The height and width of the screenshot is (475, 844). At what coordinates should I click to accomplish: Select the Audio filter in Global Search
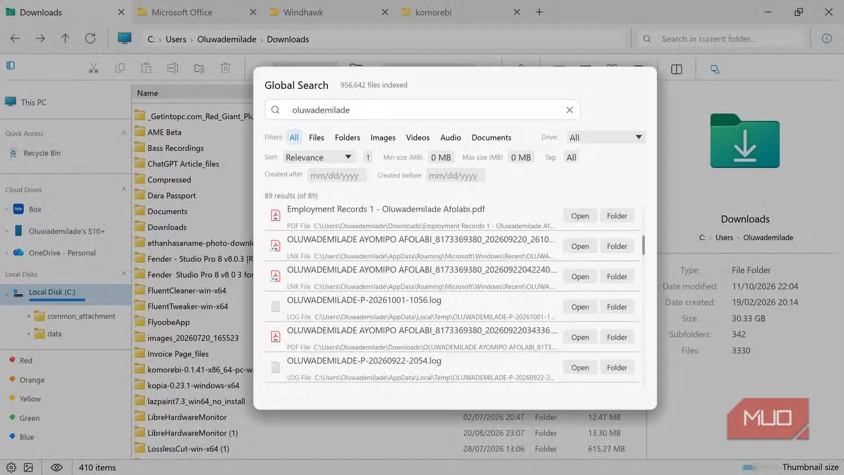pyautogui.click(x=450, y=137)
